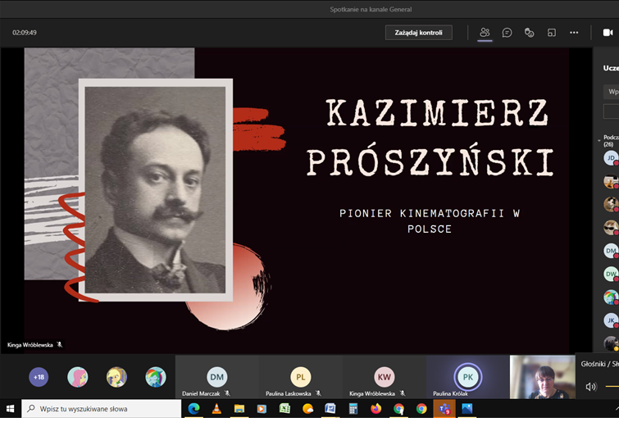
Task: Open the meeting chat icon
Action: [507, 32]
